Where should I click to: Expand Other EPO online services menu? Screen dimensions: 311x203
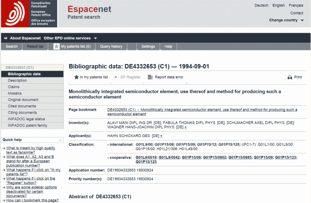(x=95, y=38)
